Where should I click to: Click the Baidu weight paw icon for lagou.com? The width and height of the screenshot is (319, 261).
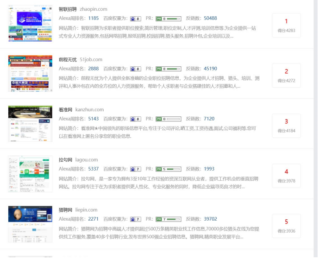(136, 169)
